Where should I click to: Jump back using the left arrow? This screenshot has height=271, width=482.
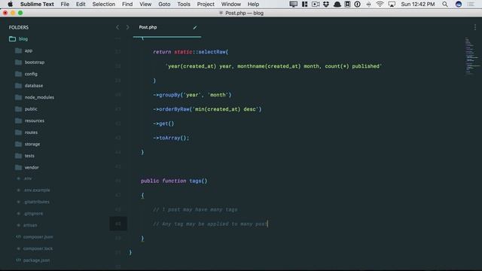tap(117, 27)
